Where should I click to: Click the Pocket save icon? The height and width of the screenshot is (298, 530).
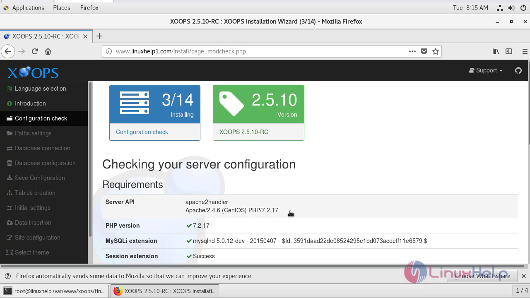(424, 51)
